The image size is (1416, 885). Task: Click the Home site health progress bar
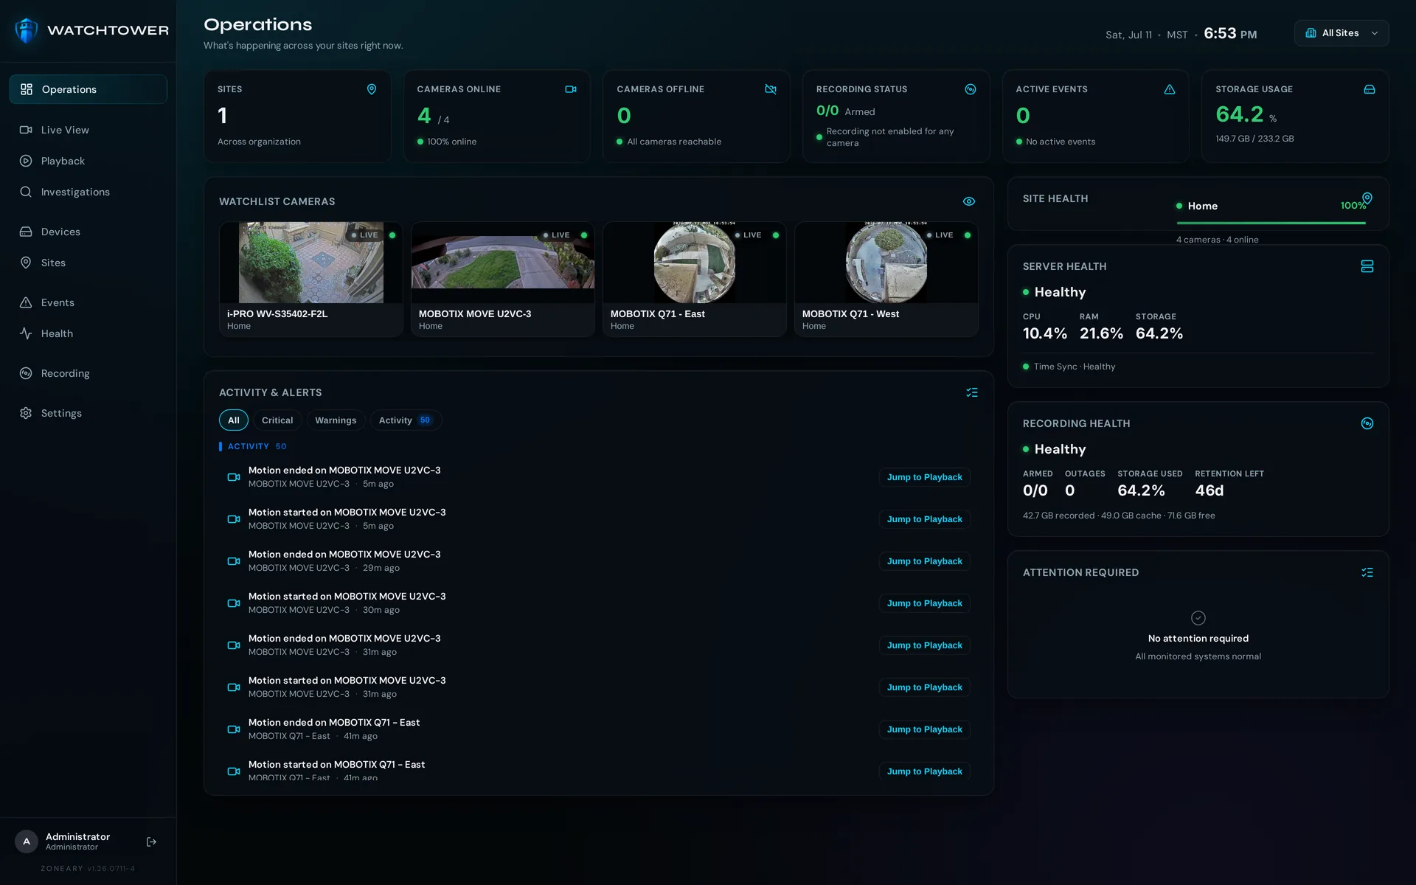pos(1271,223)
